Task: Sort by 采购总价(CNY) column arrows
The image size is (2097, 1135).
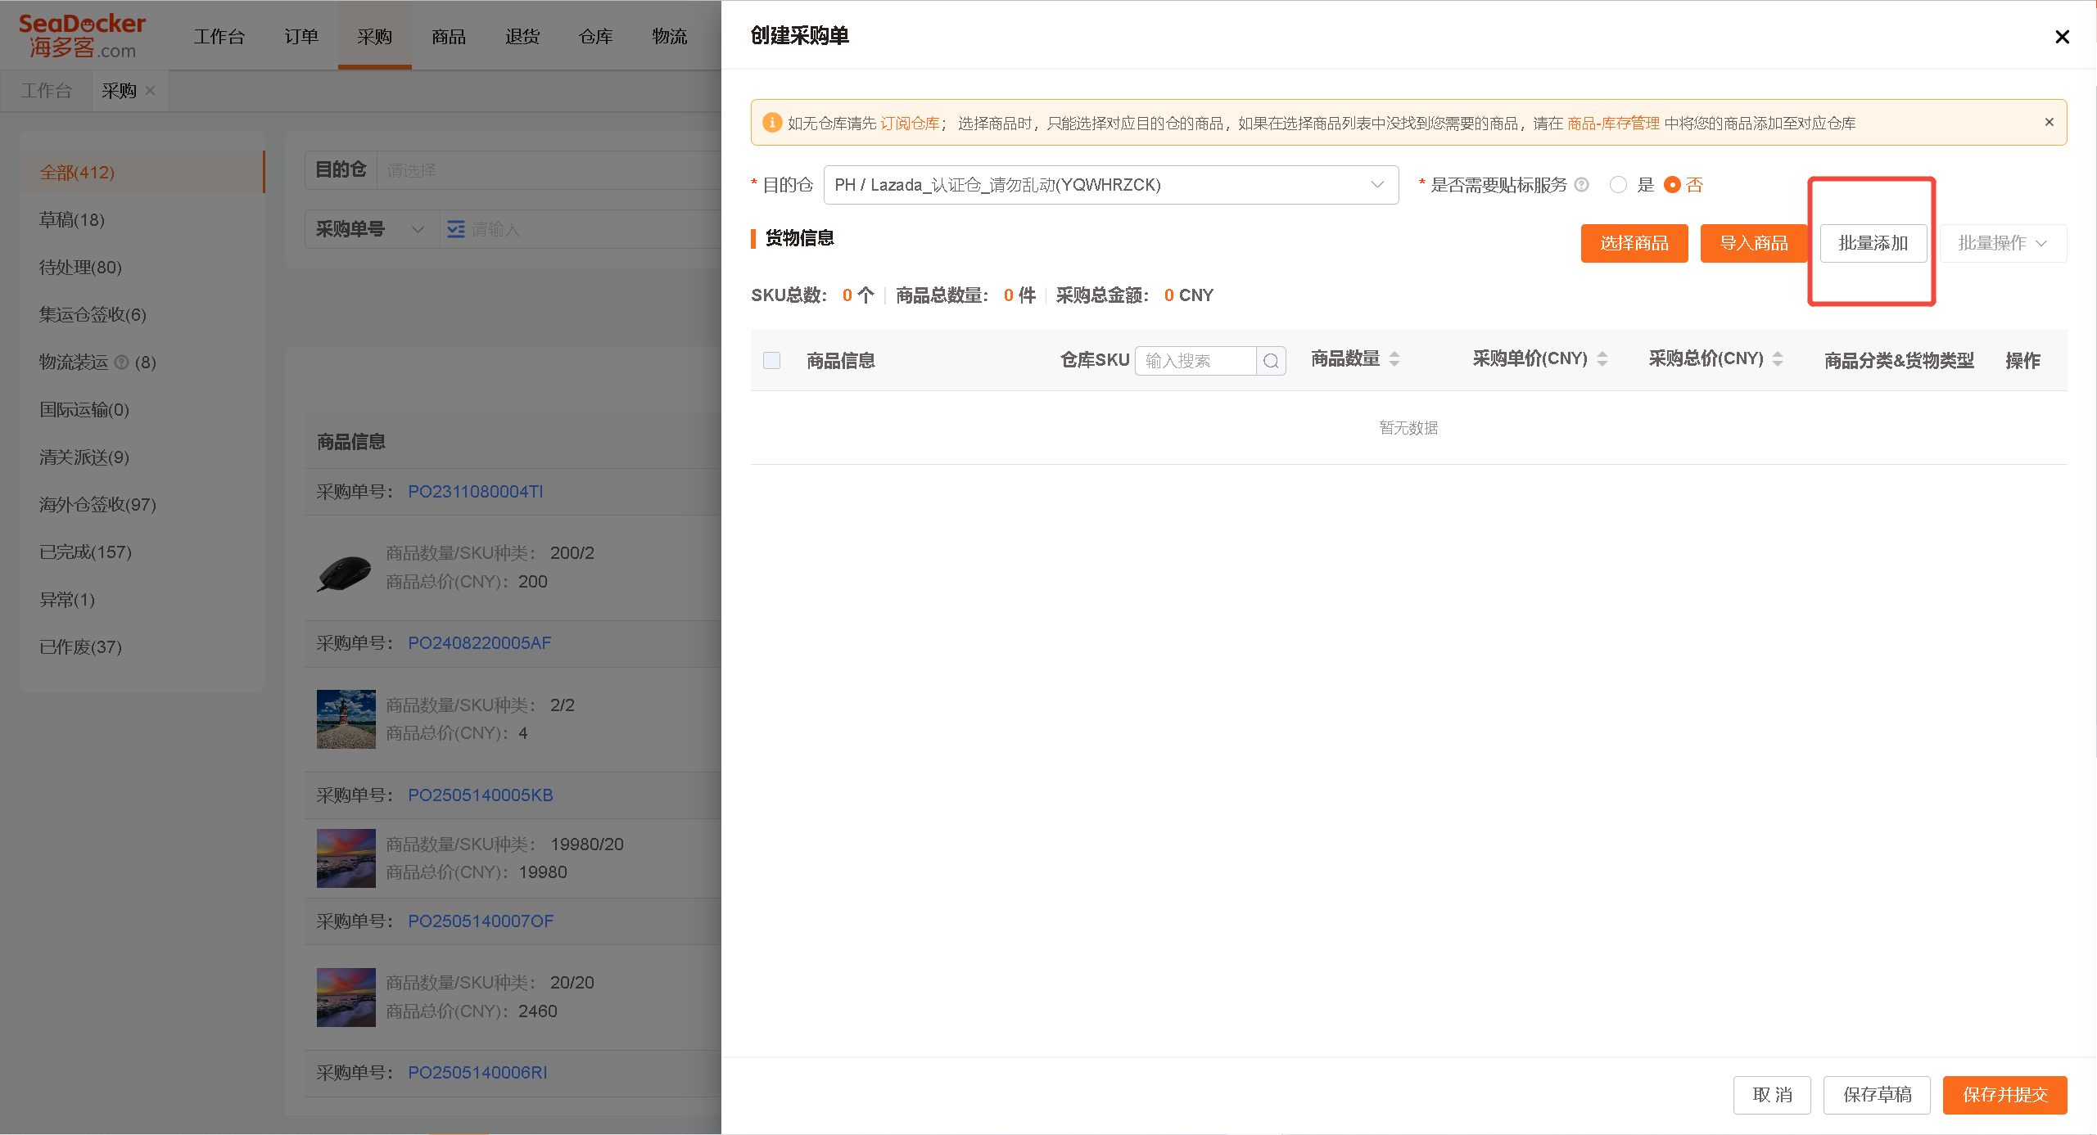Action: tap(1778, 358)
